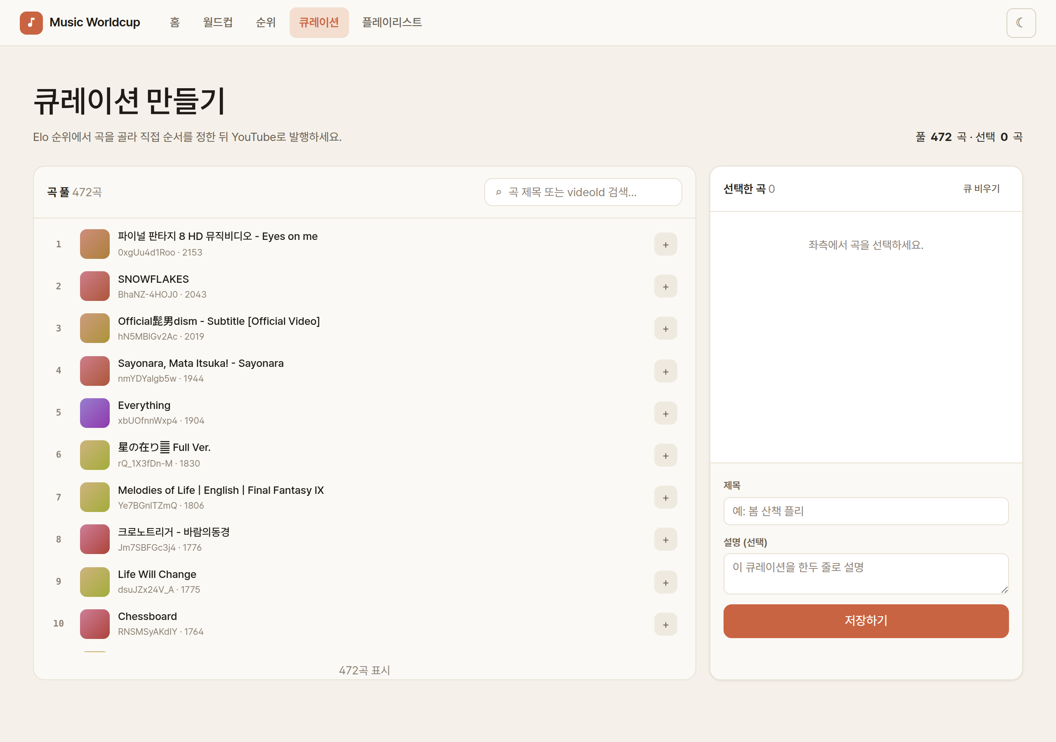Add '星の在り処 Full Ver.' with the plus icon
Image resolution: width=1056 pixels, height=742 pixels.
click(x=665, y=456)
